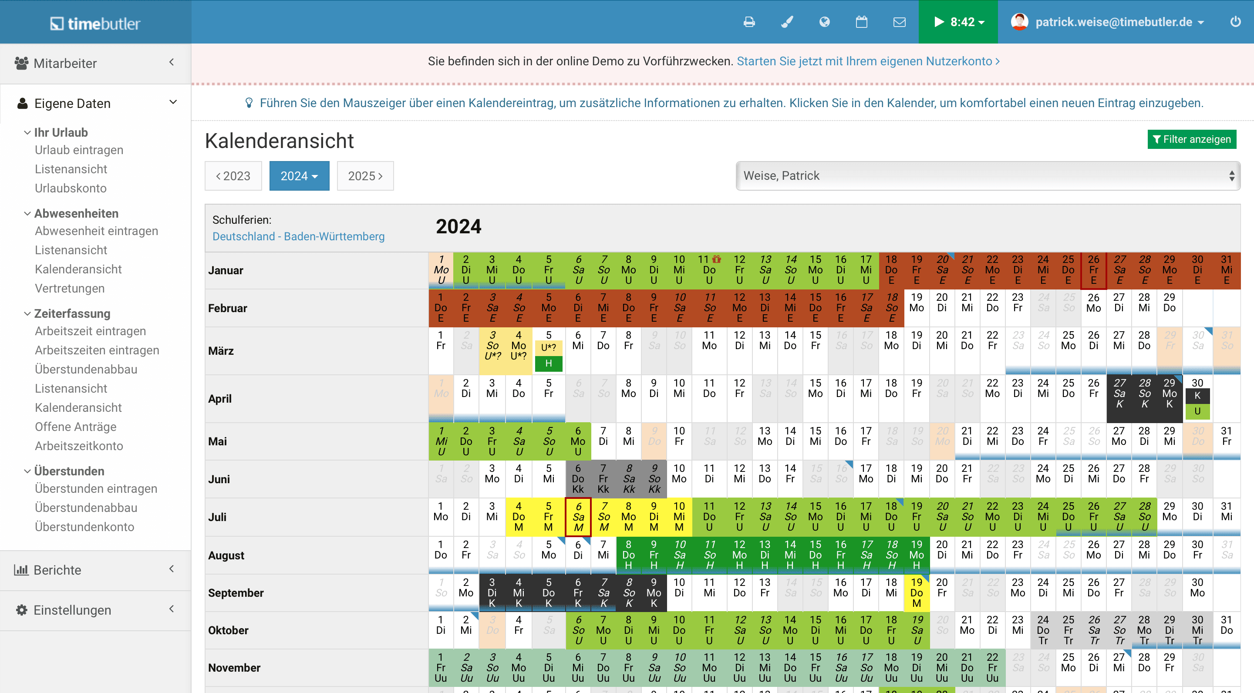This screenshot has height=693, width=1254.
Task: Open the envelope messages icon
Action: tap(899, 22)
